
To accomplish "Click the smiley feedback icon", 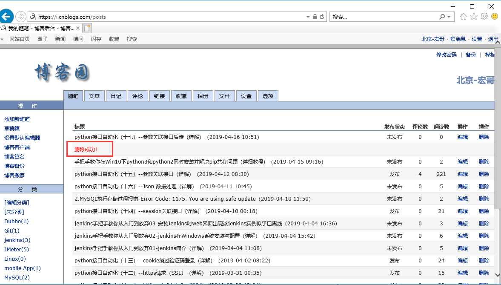I will [495, 16].
